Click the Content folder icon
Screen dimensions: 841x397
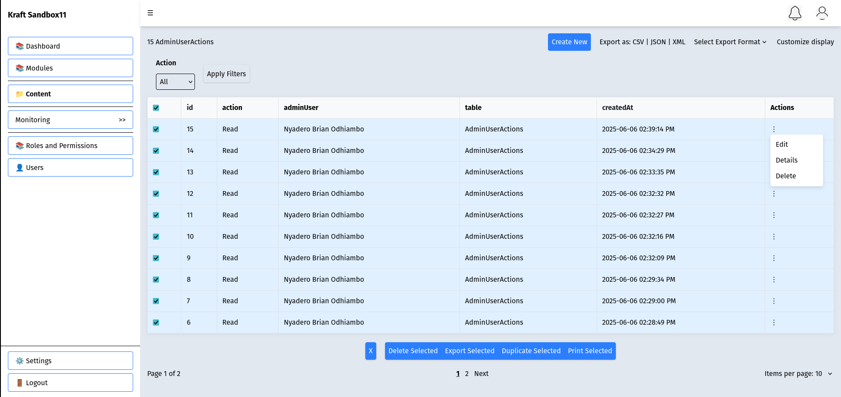click(20, 94)
